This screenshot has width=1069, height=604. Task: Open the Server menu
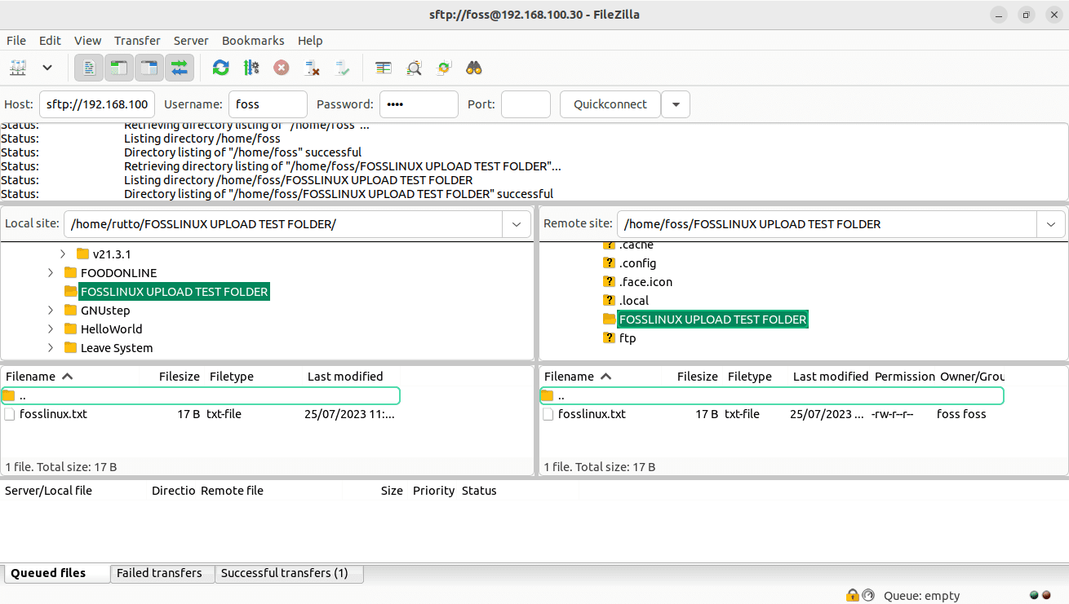click(191, 40)
